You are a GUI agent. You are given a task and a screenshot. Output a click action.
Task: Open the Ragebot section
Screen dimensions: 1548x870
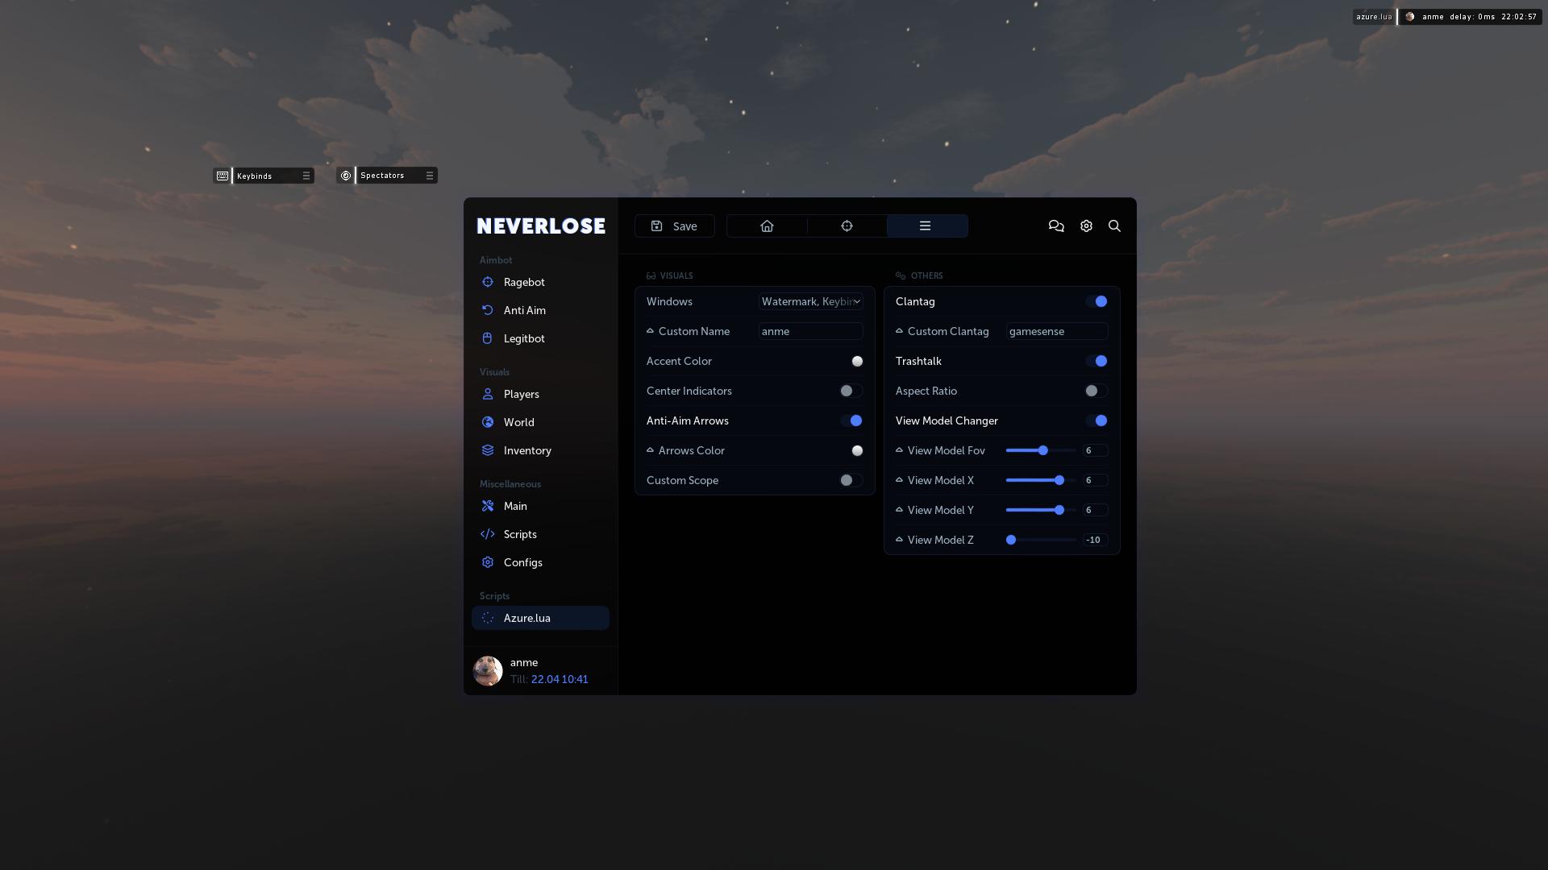tap(524, 282)
